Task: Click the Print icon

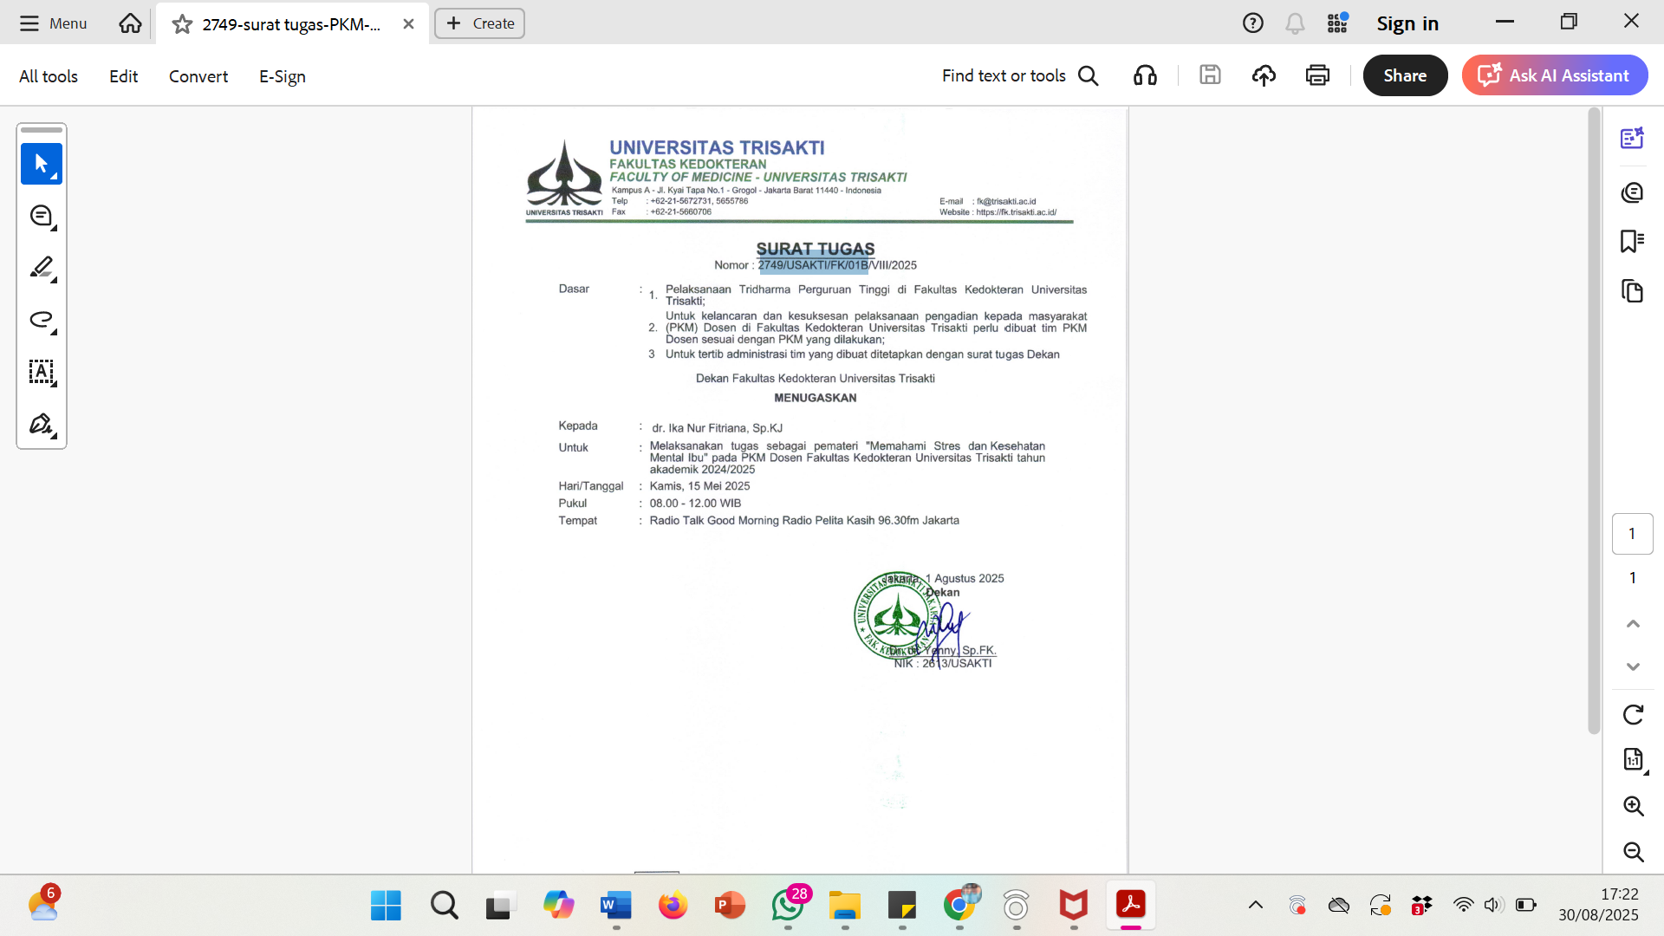Action: 1317,75
